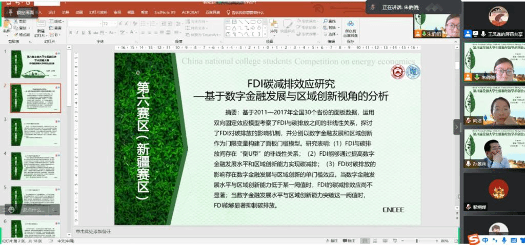This screenshot has width=525, height=245.
Task: Click the Arrange (排列) button
Action: (274, 27)
